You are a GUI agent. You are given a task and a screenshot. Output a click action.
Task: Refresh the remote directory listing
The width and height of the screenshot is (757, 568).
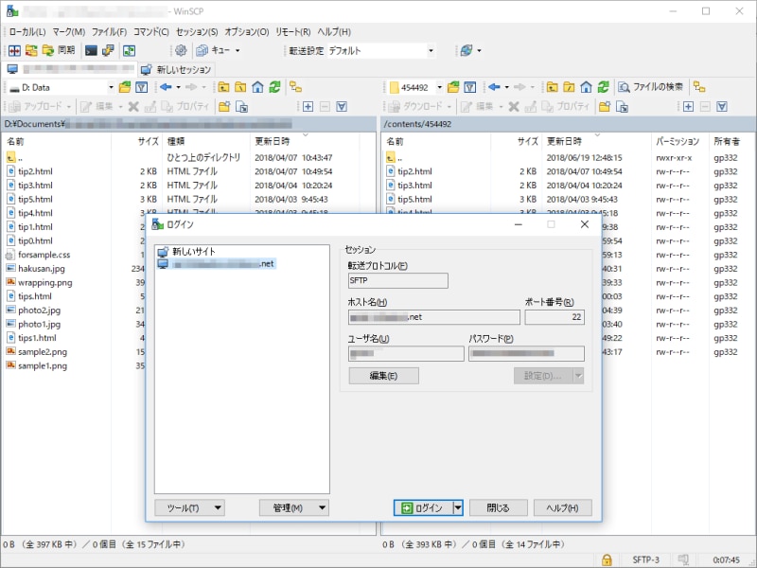click(x=602, y=87)
